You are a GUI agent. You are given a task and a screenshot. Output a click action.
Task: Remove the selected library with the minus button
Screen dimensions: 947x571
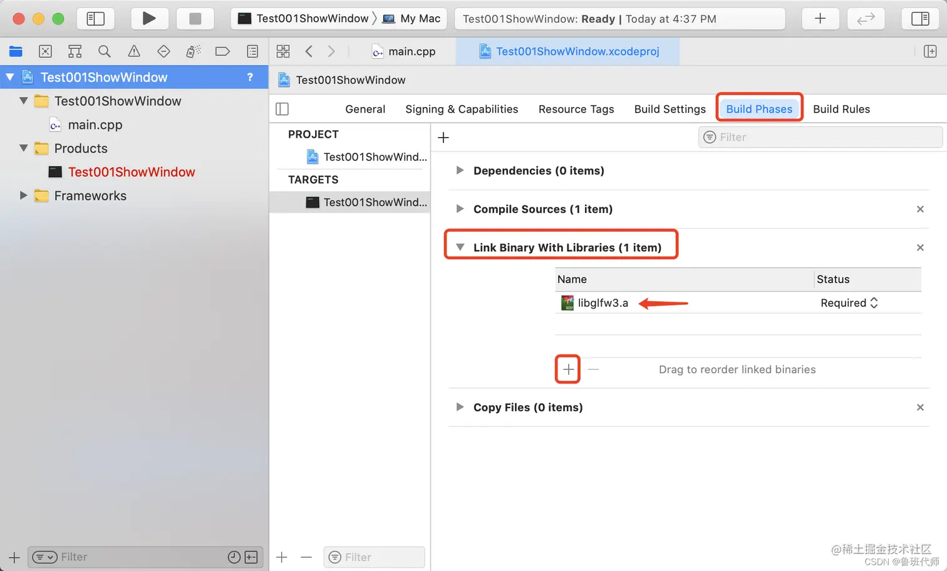click(593, 369)
